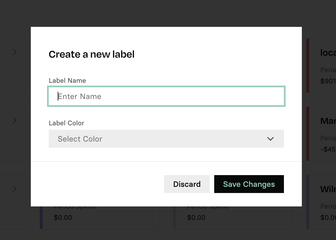Click the red color bar on Mar card
The height and width of the screenshot is (240, 336).
(308, 134)
